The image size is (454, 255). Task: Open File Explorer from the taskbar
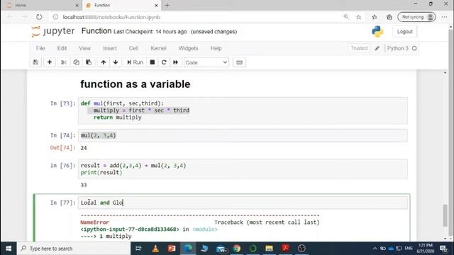[269, 249]
